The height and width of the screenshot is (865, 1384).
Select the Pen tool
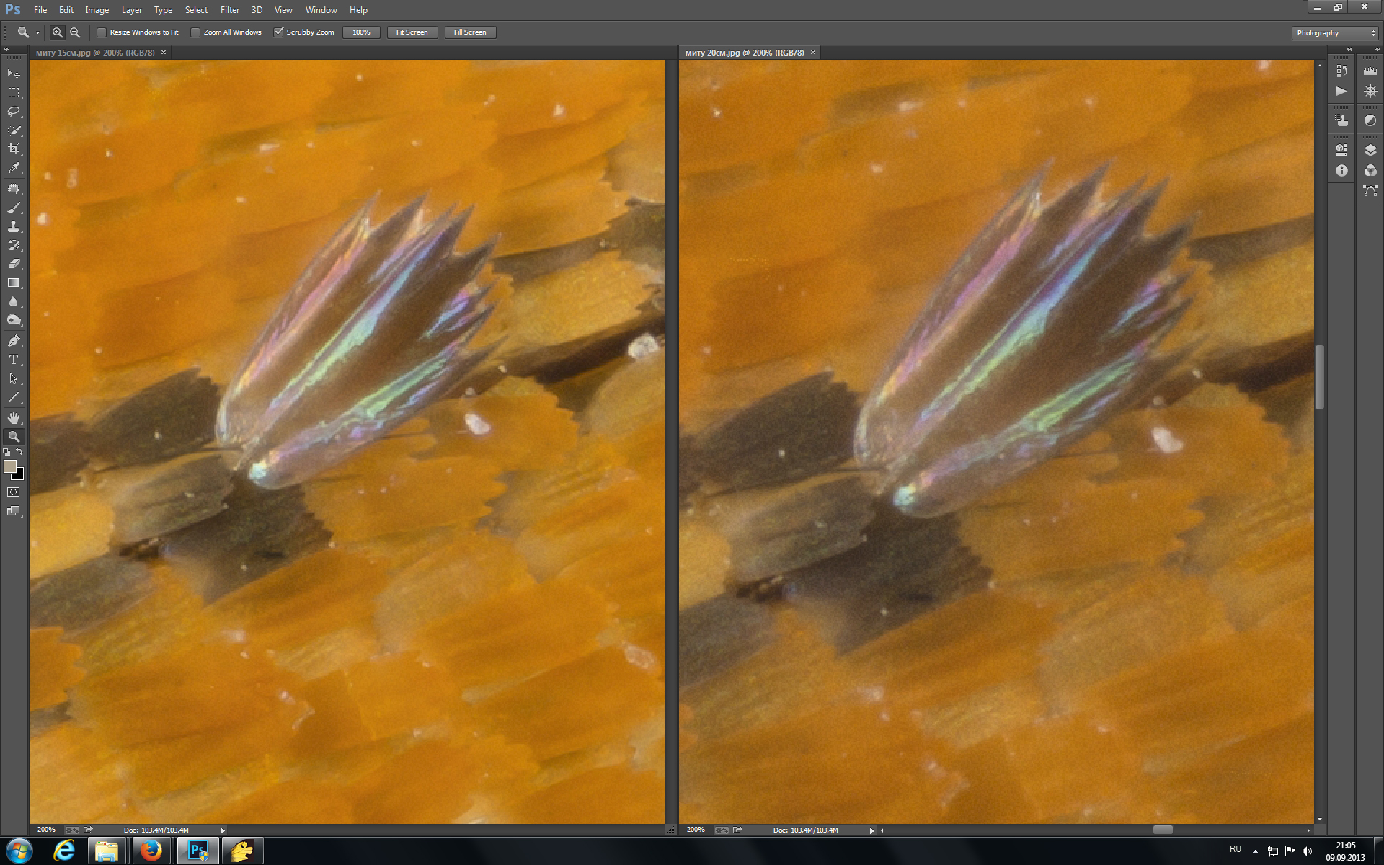click(14, 340)
